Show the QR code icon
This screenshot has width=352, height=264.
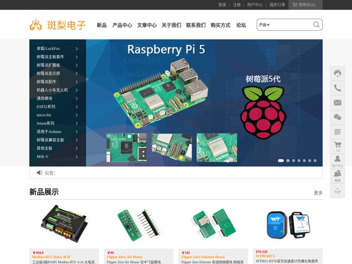pyautogui.click(x=337, y=132)
